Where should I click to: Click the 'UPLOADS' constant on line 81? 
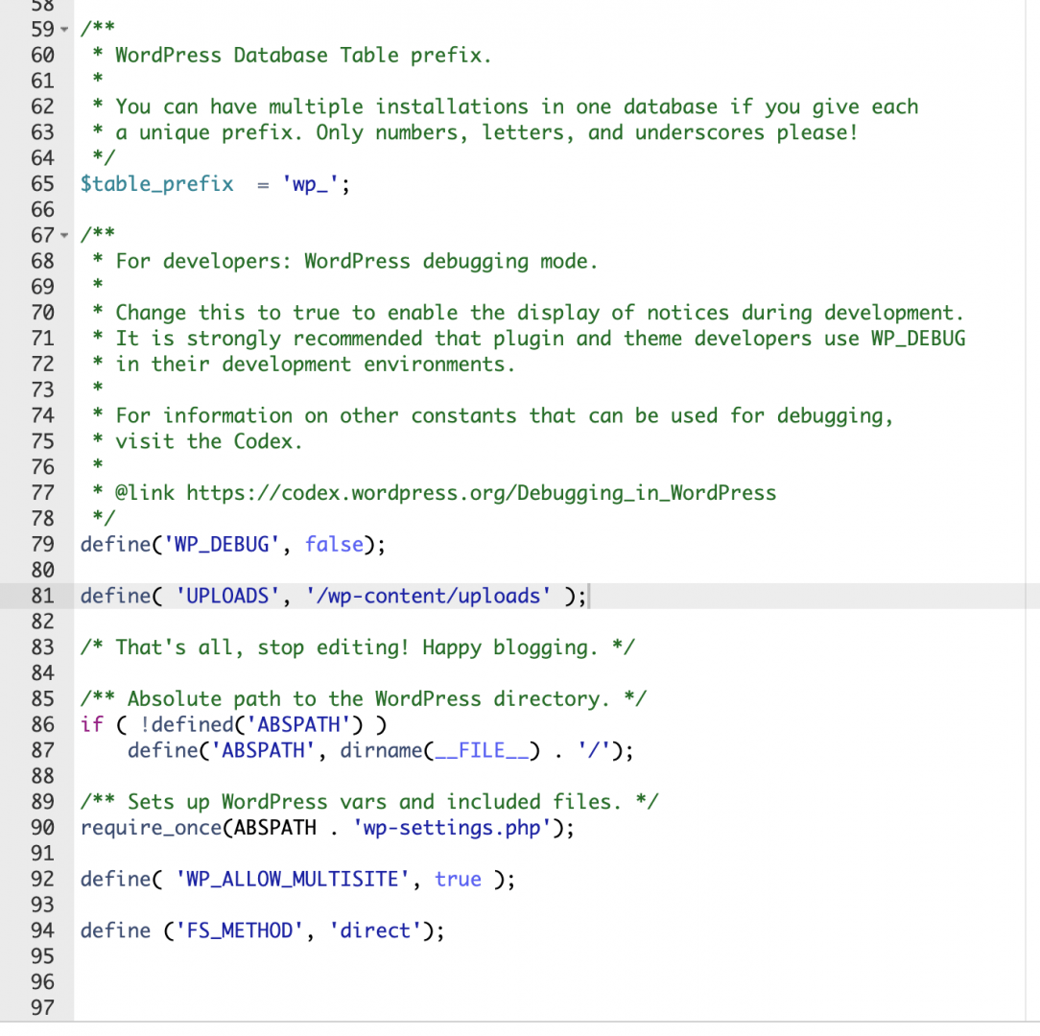[228, 596]
